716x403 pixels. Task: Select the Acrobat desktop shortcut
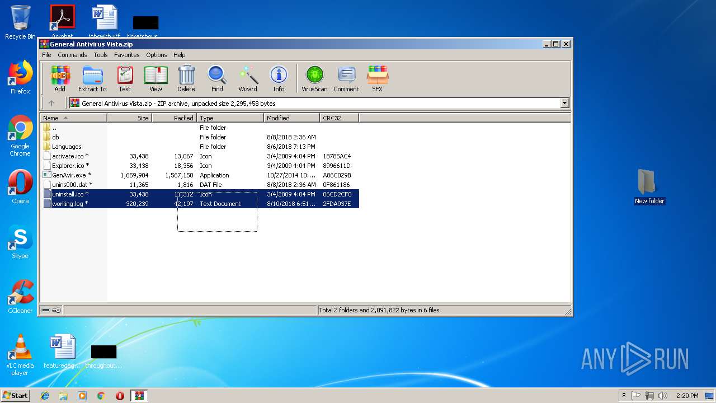[62, 21]
